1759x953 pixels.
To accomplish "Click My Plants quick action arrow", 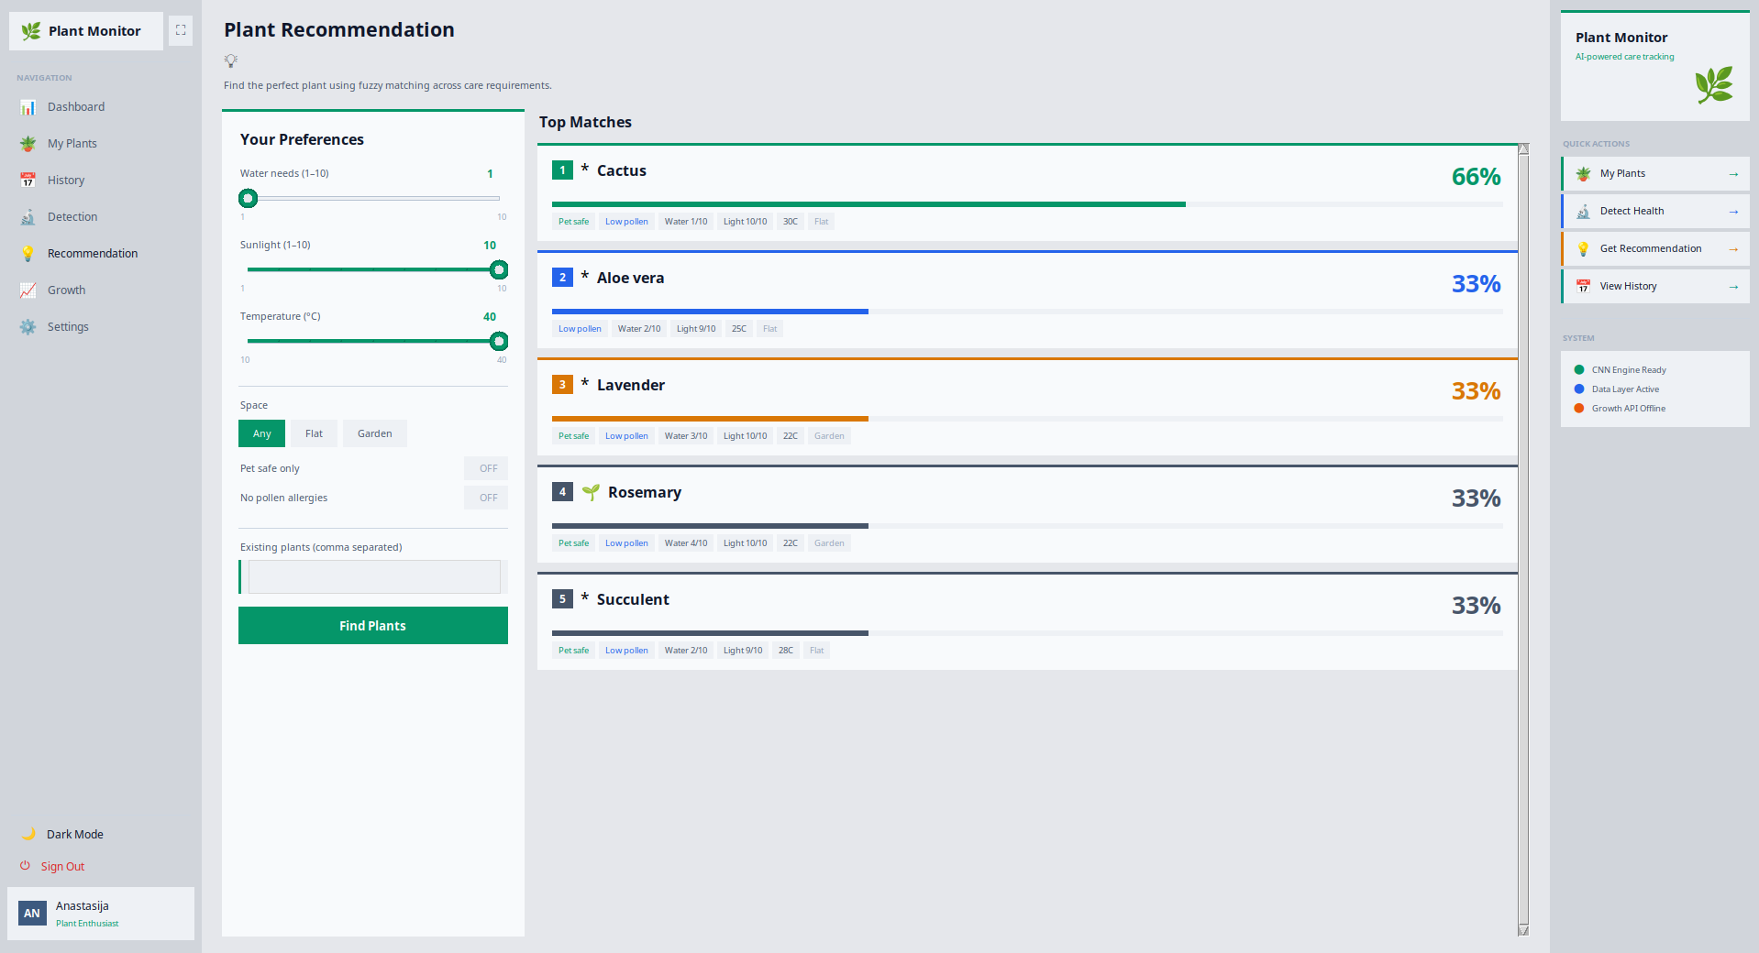I will pos(1733,174).
